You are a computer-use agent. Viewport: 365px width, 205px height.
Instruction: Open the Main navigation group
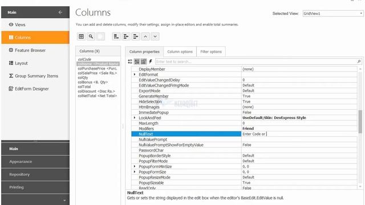[x=35, y=149]
